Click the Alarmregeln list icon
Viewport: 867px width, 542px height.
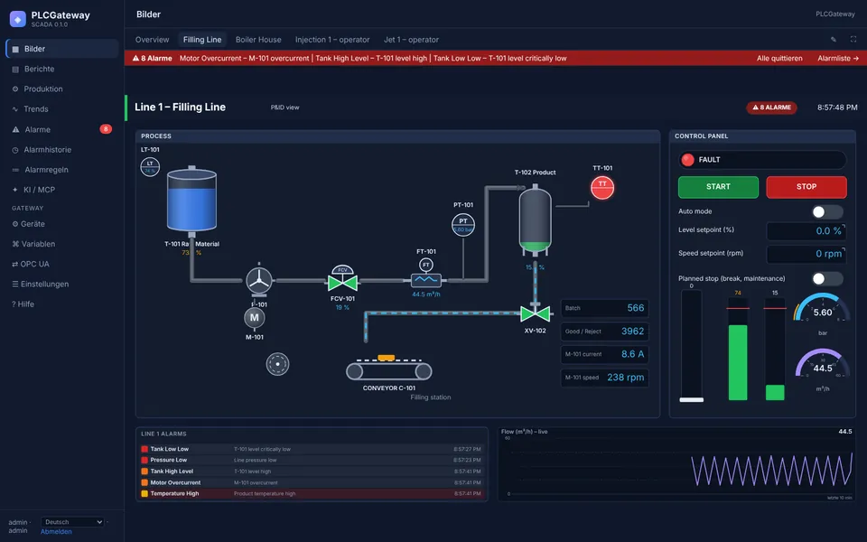(15, 170)
